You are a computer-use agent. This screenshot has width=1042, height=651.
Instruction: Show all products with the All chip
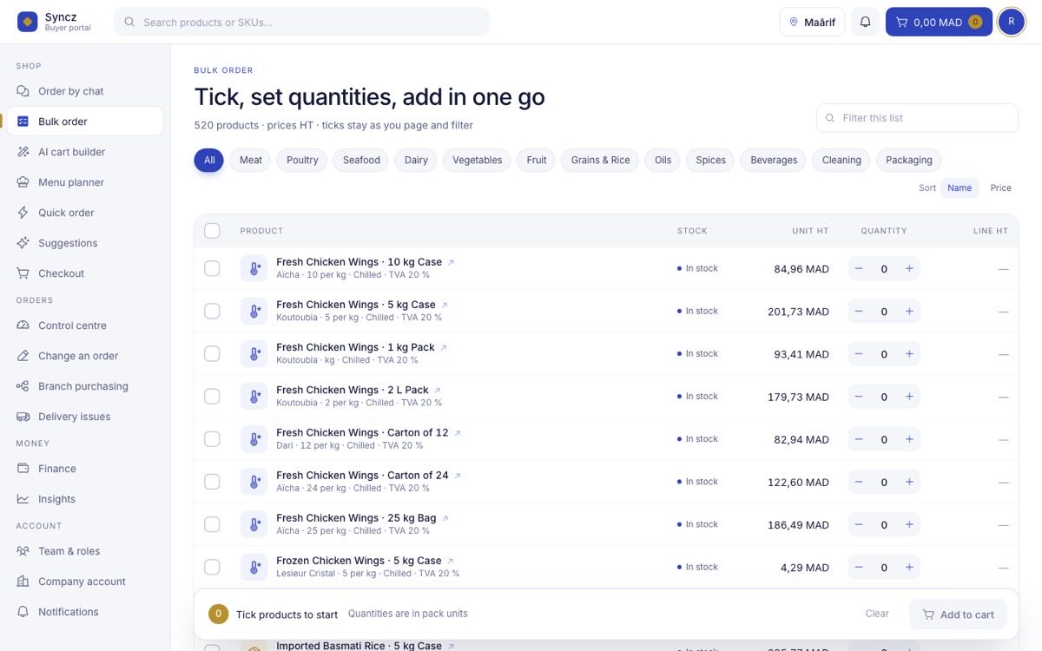pyautogui.click(x=209, y=161)
